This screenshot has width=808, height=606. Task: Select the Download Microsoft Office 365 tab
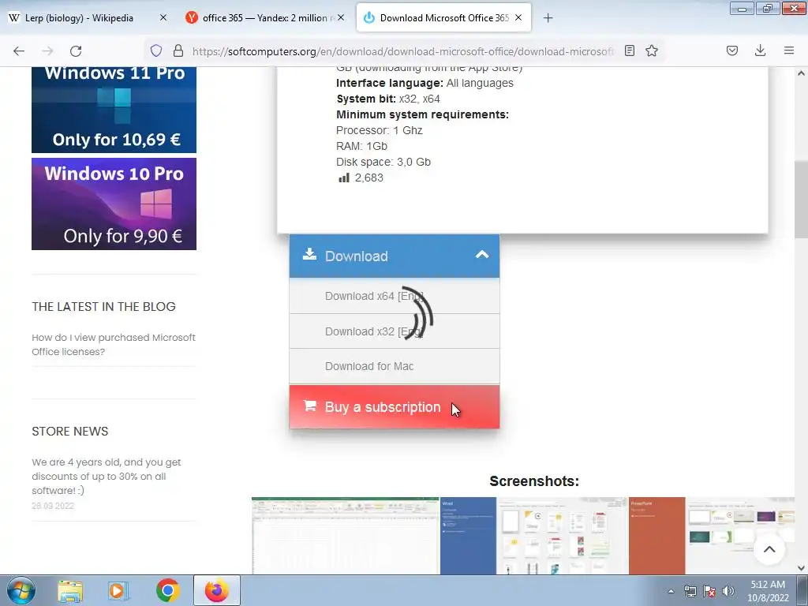pyautogui.click(x=443, y=17)
